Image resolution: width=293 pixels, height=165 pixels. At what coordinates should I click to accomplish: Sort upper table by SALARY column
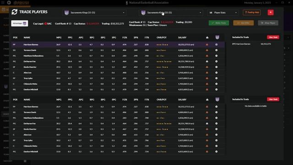[x=182, y=38]
